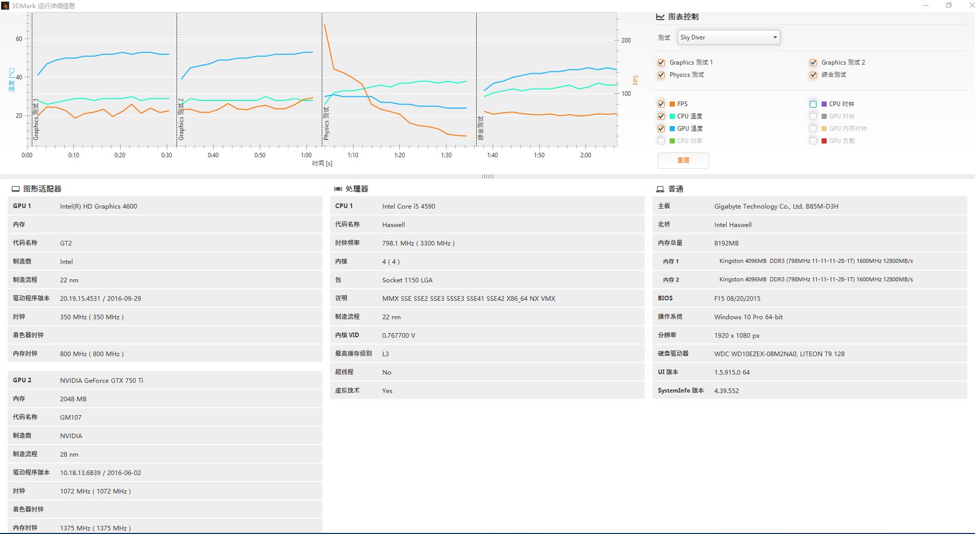Screen dimensions: 975x534
Task: Click the blue GPU 温度 legend swatch
Action: tap(672, 129)
